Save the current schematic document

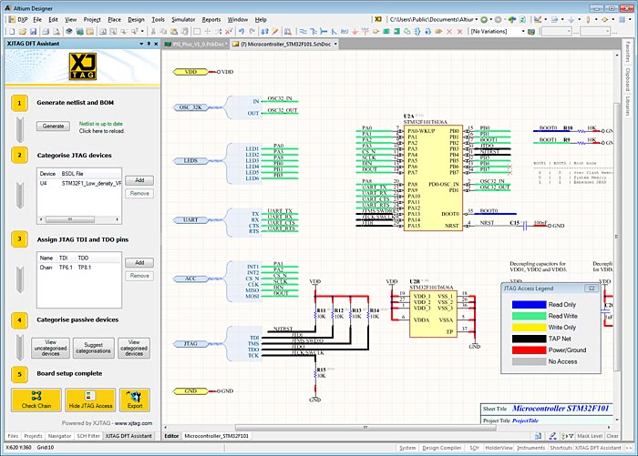(34, 31)
